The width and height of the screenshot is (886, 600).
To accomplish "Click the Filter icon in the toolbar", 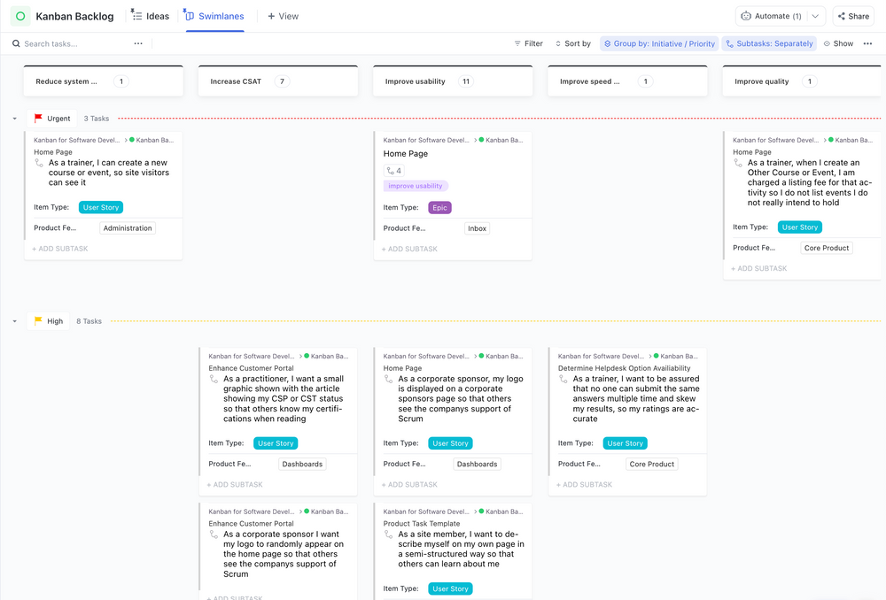I will [518, 42].
